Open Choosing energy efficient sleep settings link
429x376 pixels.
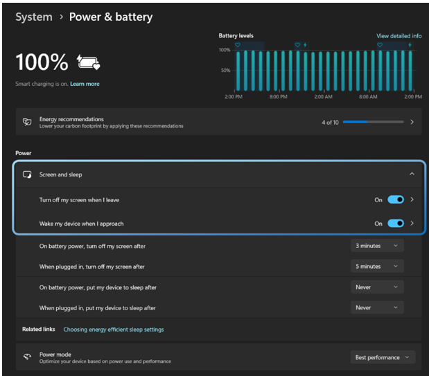(114, 330)
